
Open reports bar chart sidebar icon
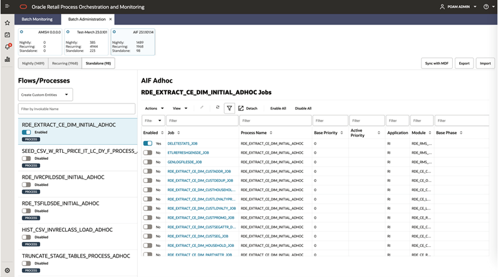point(8,60)
